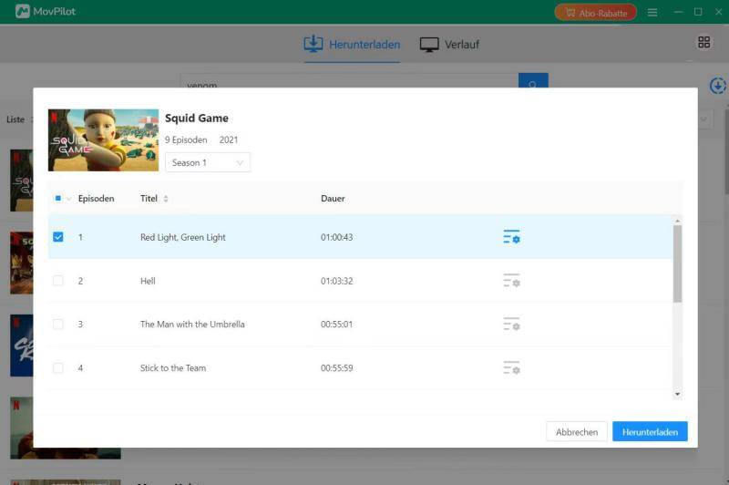Open the hamburger menu in title bar
Viewport: 729px width, 485px height.
pos(652,13)
